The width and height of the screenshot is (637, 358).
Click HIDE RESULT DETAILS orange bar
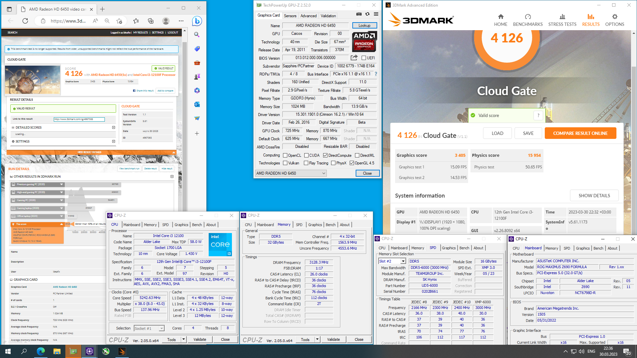click(x=91, y=152)
